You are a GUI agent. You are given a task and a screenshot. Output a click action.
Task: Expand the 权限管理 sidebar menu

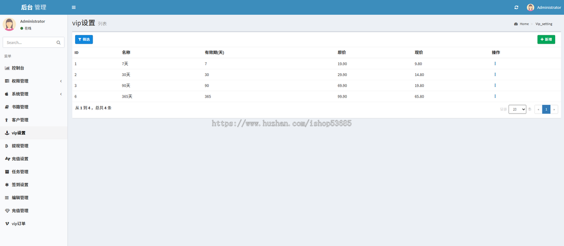[33, 81]
